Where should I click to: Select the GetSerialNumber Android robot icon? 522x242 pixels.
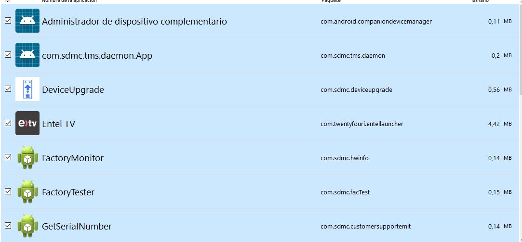(x=27, y=226)
